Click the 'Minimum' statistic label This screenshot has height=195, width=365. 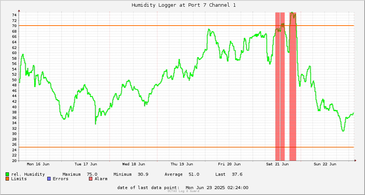click(x=122, y=174)
